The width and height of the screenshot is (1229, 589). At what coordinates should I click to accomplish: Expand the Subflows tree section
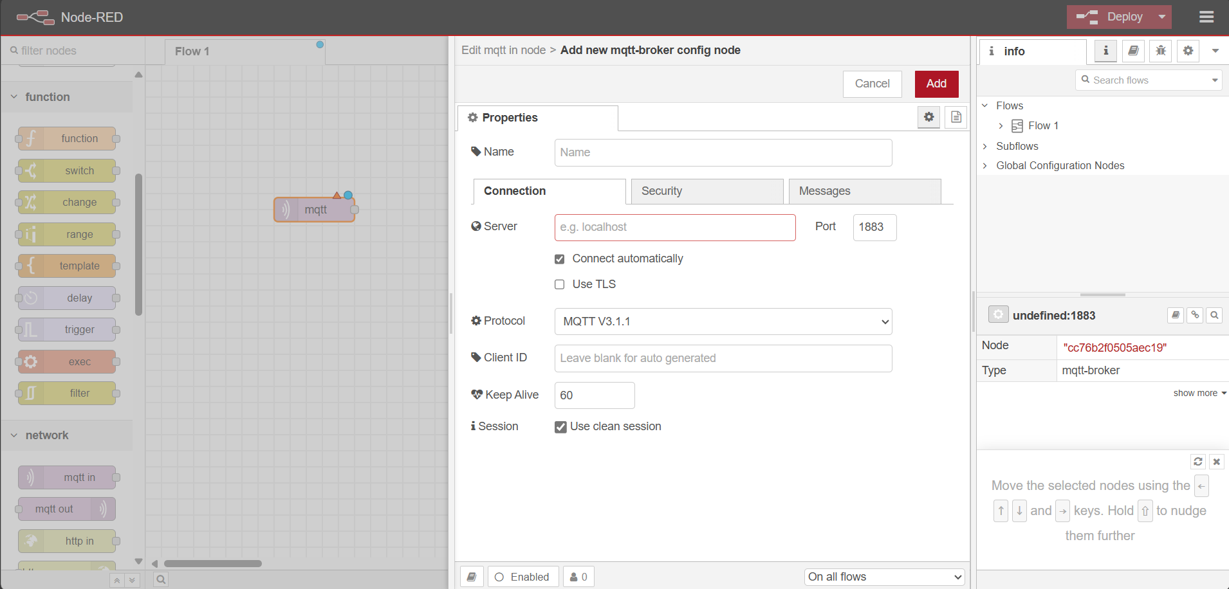984,146
